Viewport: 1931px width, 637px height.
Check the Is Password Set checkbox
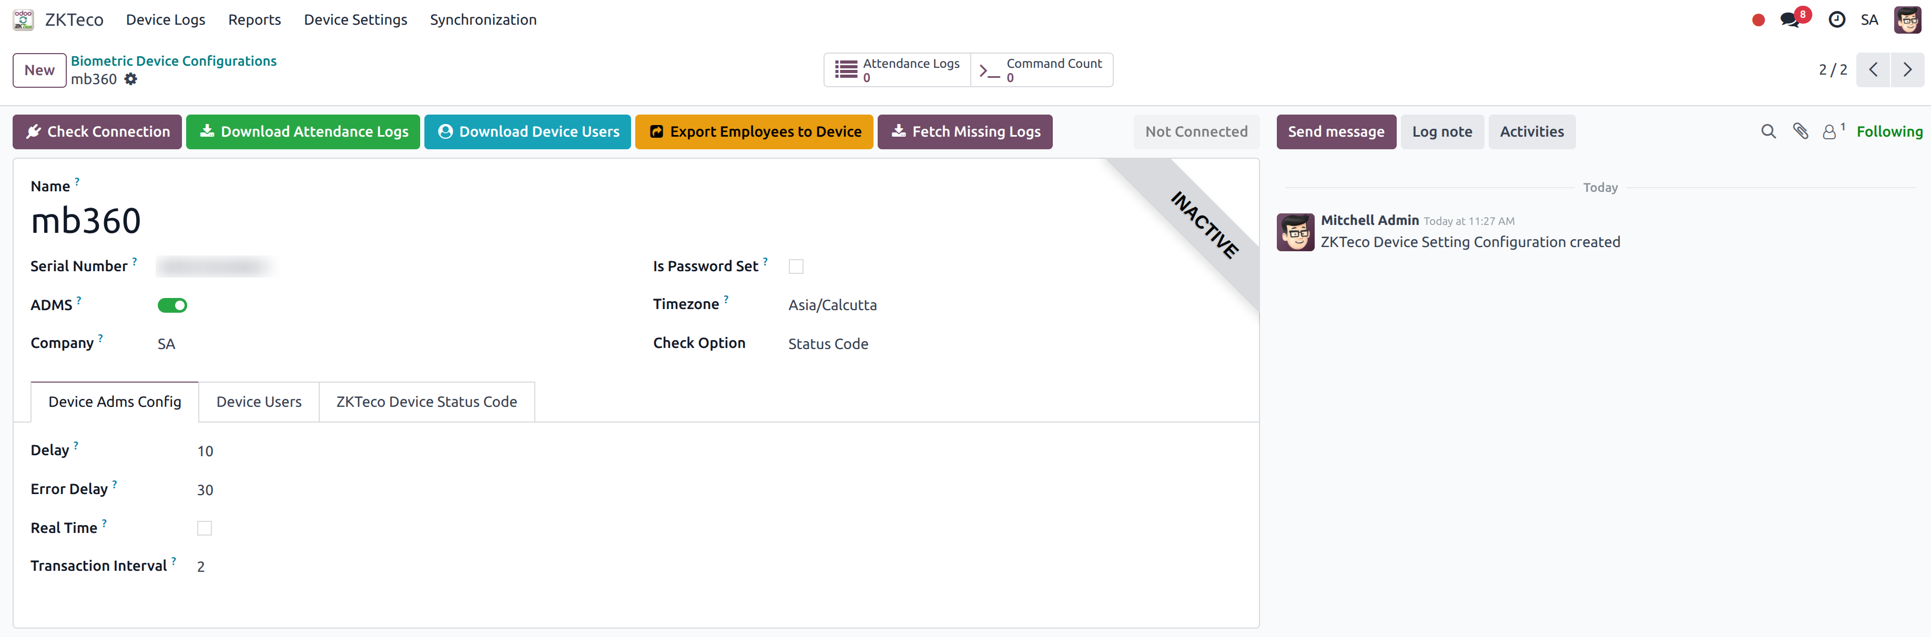point(796,267)
